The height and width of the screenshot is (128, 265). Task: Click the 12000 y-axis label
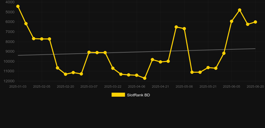click(9, 81)
